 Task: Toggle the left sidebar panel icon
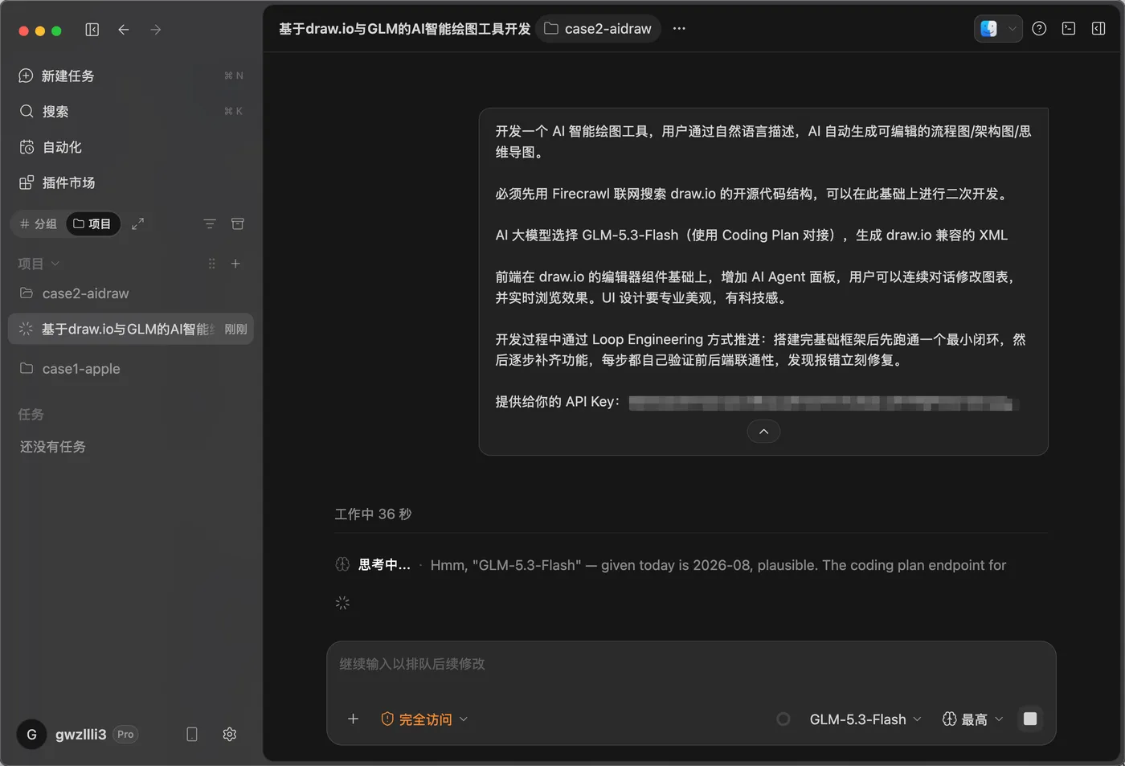[92, 30]
